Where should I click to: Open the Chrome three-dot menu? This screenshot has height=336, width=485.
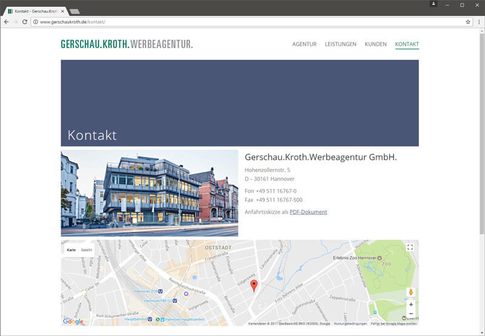pos(479,22)
